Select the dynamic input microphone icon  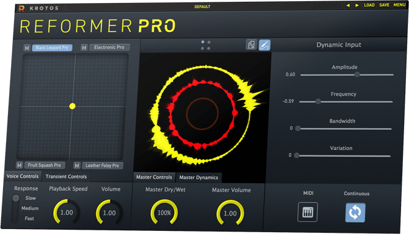click(265, 45)
